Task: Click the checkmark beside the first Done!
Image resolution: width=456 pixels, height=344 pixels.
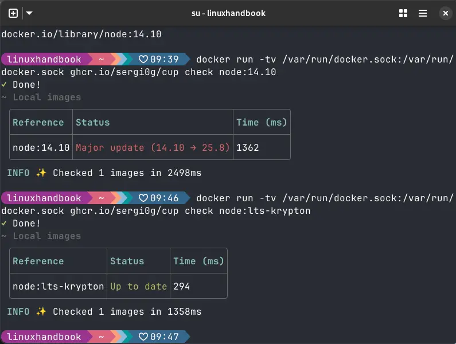Action: pyautogui.click(x=4, y=85)
